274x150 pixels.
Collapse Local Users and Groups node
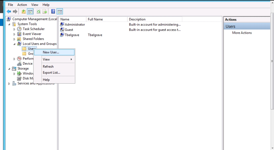(14, 44)
